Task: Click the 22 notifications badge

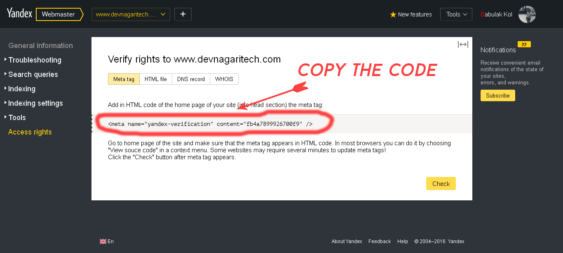Action: tap(524, 44)
